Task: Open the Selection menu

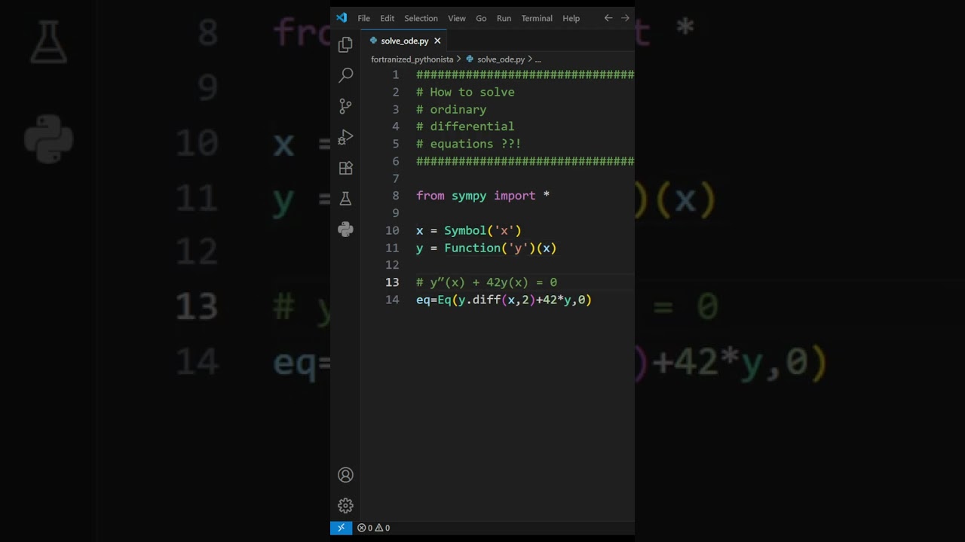Action: pyautogui.click(x=421, y=18)
